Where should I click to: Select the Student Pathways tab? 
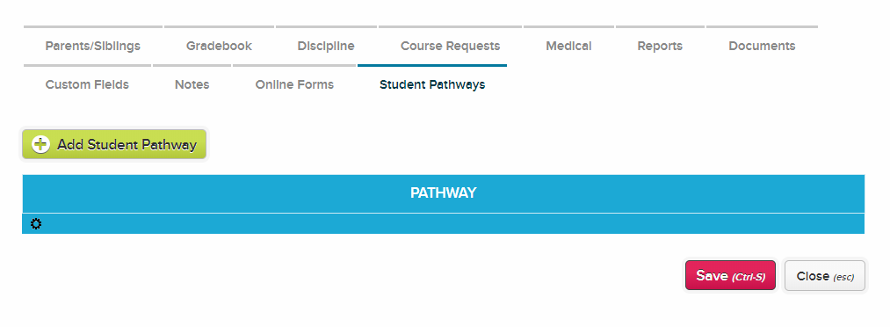432,84
